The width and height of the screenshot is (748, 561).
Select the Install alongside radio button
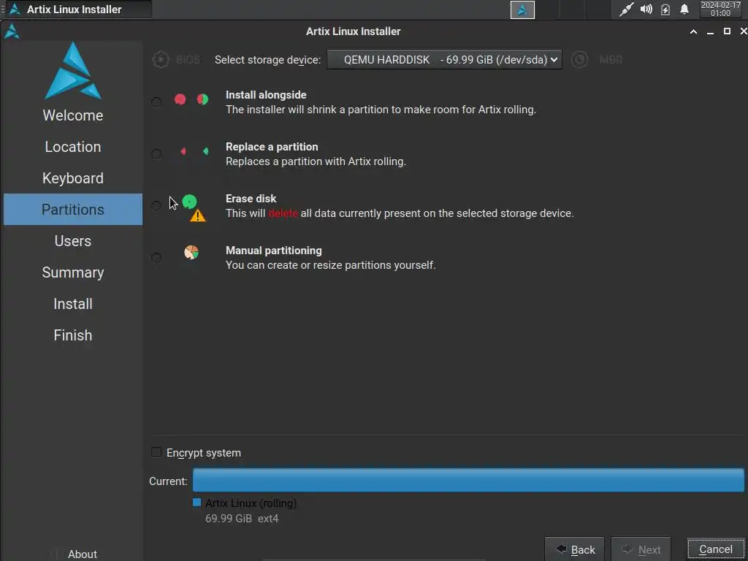click(x=156, y=102)
